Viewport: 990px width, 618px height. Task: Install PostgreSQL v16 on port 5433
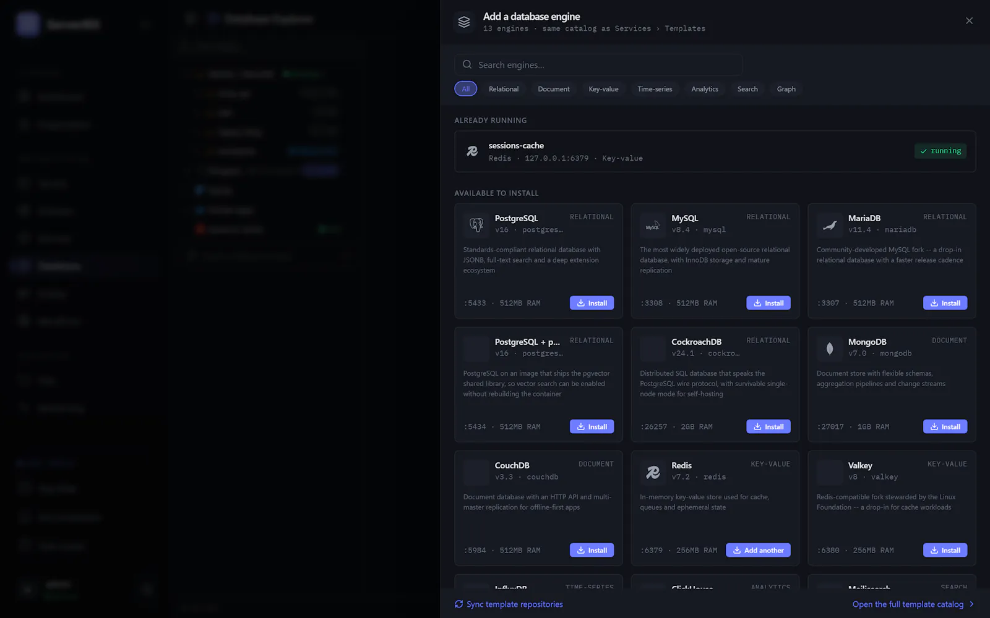(x=592, y=303)
